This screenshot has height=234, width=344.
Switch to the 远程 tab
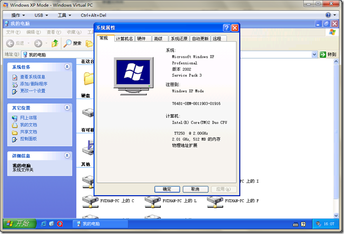pos(218,39)
